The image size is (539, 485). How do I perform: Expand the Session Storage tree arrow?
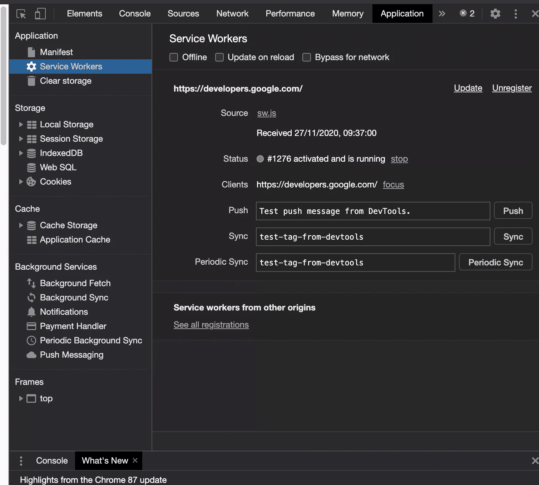pyautogui.click(x=21, y=139)
